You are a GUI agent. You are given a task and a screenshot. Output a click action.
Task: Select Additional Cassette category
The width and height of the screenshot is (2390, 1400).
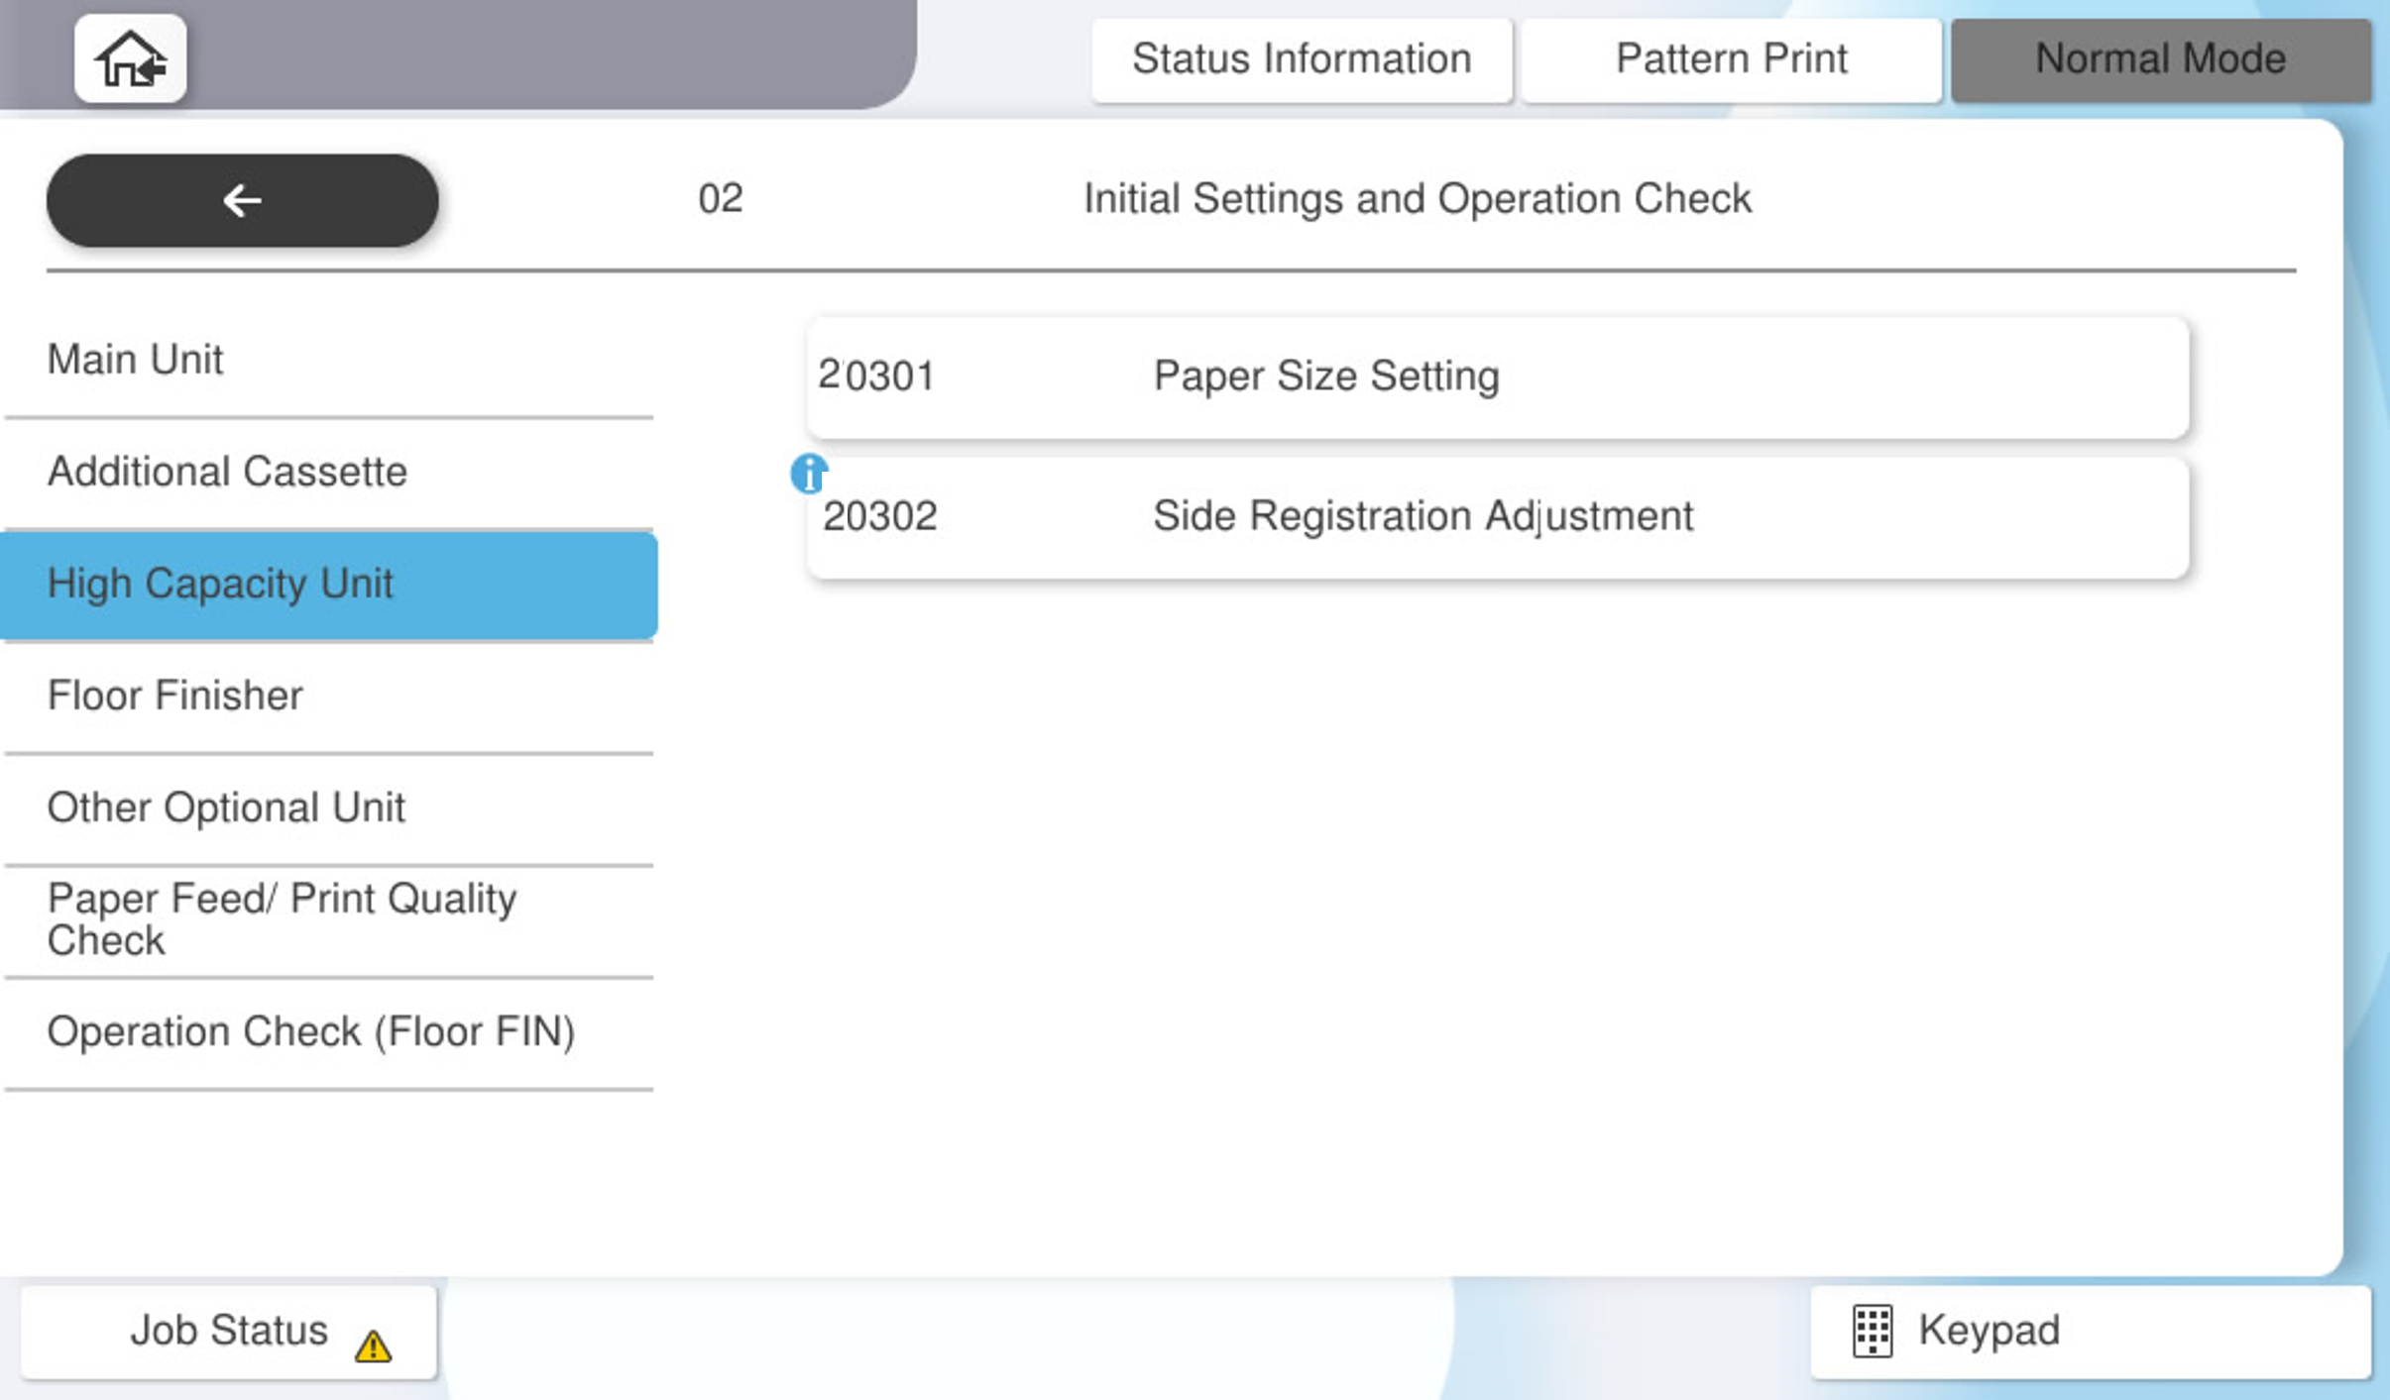click(327, 472)
